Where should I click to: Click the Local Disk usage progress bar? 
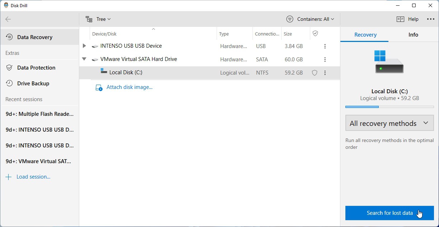pos(390,107)
